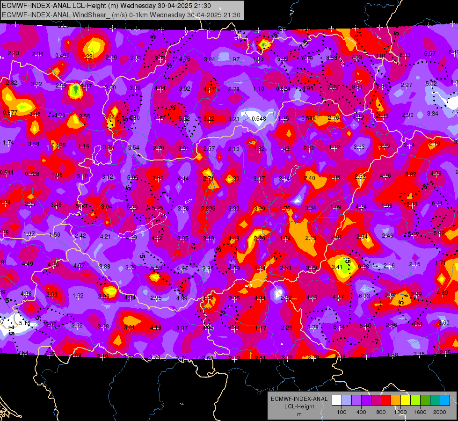Click the long white Lake Balaton outline

point(143,225)
